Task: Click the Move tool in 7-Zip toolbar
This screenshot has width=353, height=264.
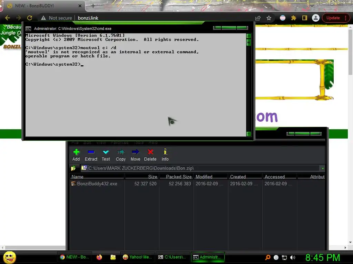Action: pos(135,155)
